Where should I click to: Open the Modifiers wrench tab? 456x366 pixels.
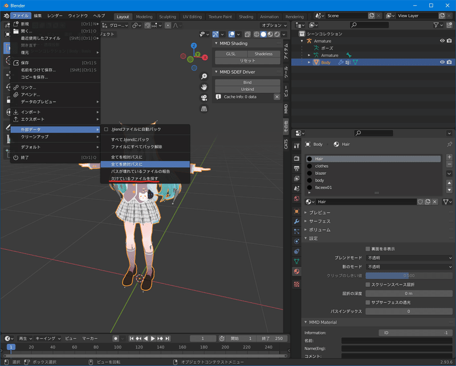tap(296, 221)
